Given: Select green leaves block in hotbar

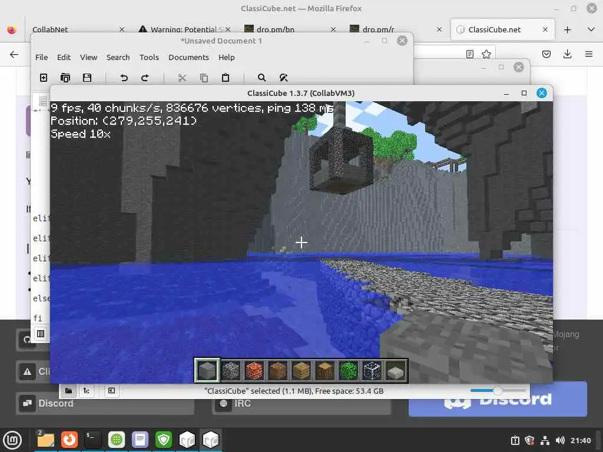Looking at the screenshot, I should click(349, 371).
